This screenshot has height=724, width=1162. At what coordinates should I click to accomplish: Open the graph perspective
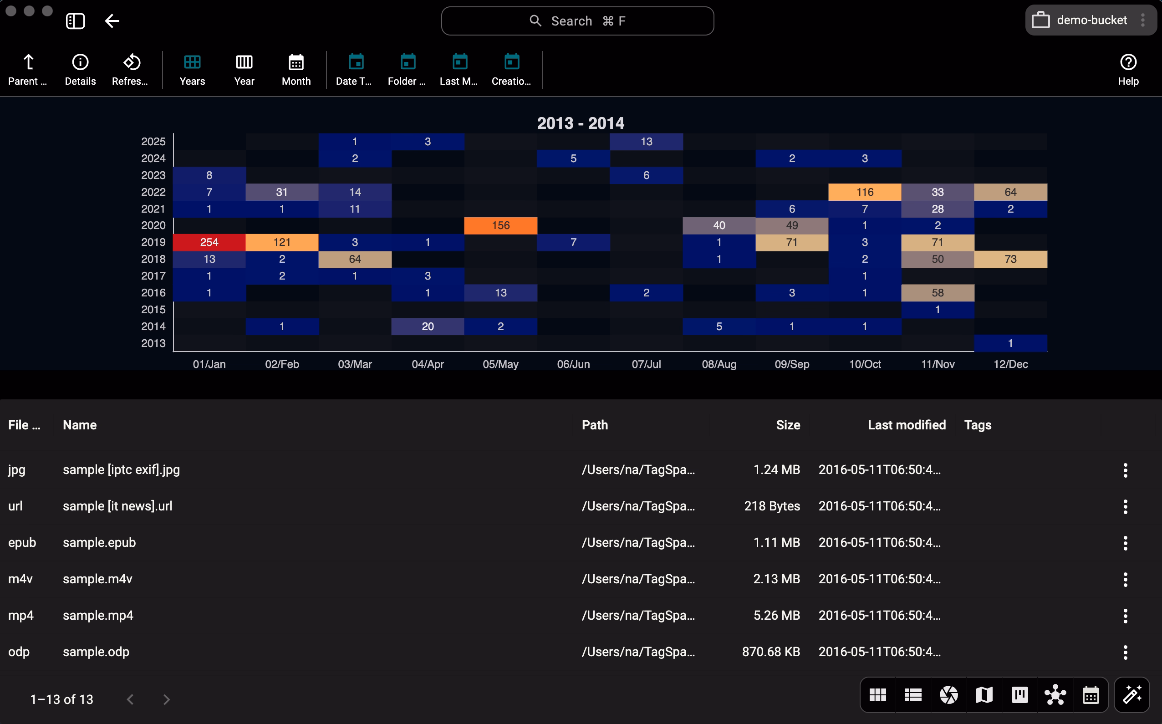click(1055, 694)
